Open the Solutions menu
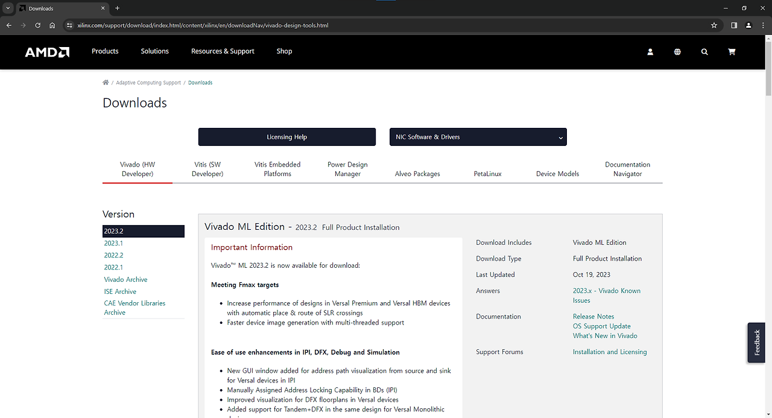772x418 pixels. 155,51
